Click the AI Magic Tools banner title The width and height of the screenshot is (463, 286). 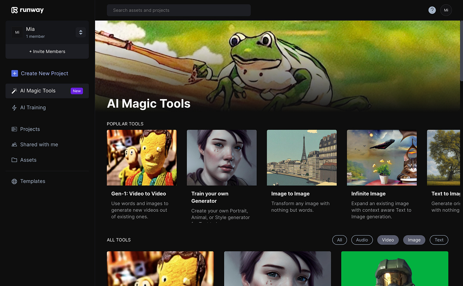tap(149, 103)
